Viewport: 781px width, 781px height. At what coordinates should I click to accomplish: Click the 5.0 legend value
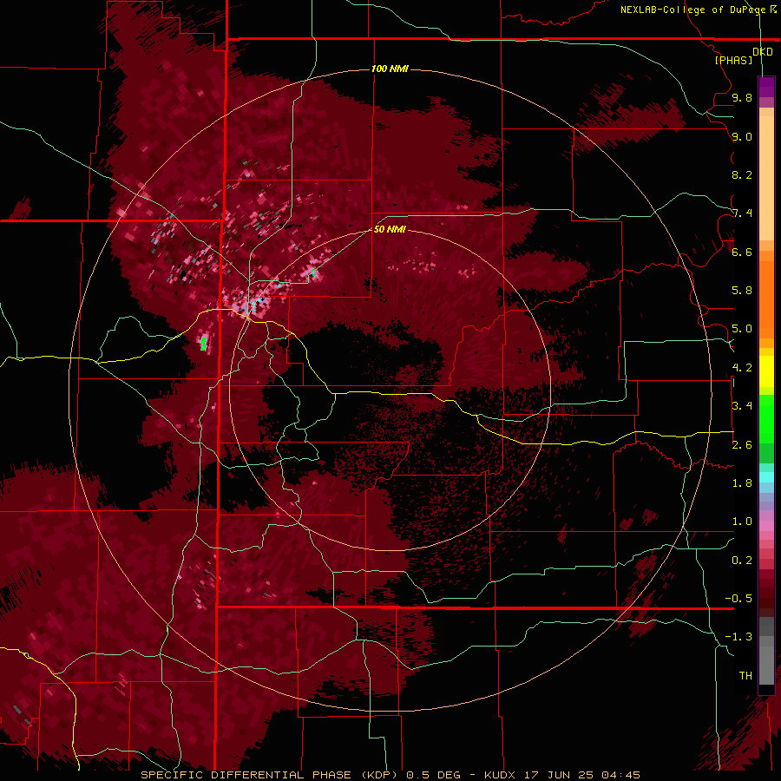click(742, 329)
